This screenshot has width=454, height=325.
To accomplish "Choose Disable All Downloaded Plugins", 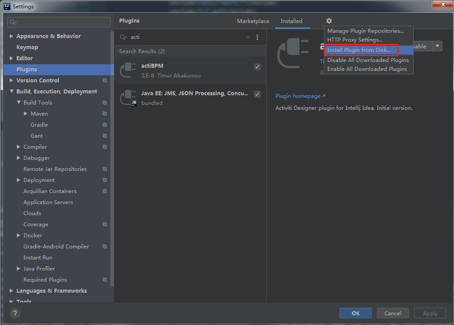I will (369, 60).
